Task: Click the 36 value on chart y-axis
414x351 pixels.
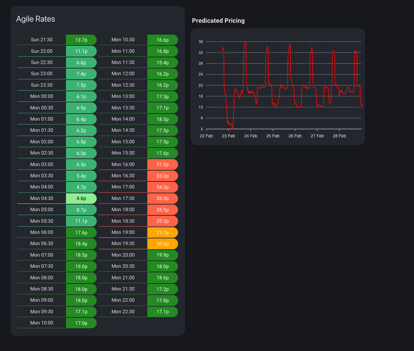Action: tap(201, 42)
